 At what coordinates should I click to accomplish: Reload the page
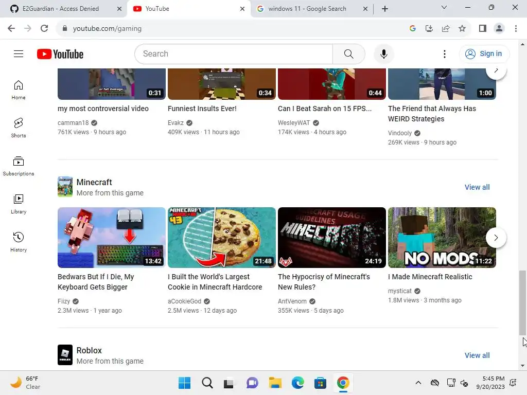coord(44,29)
